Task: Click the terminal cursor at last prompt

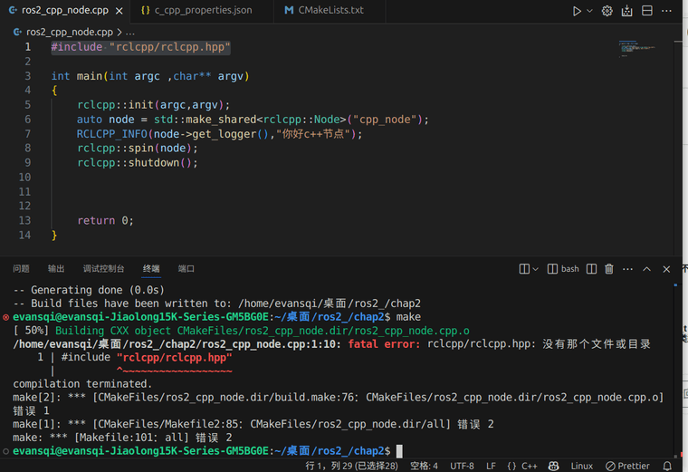Action: pyautogui.click(x=399, y=451)
